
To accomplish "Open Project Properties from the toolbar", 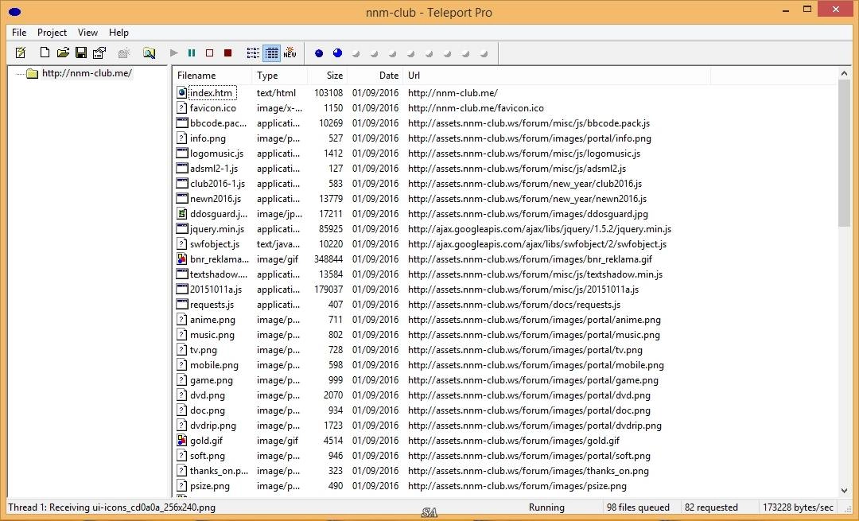I will click(x=99, y=53).
